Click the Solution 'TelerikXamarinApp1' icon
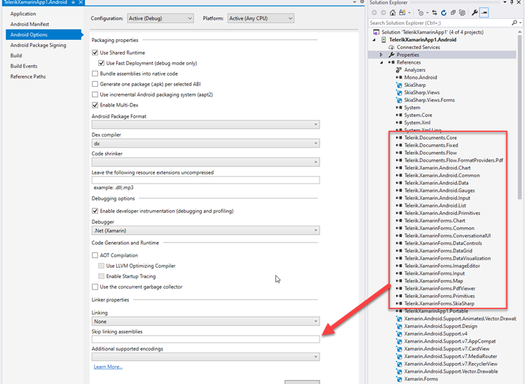The width and height of the screenshot is (525, 384). tap(376, 32)
